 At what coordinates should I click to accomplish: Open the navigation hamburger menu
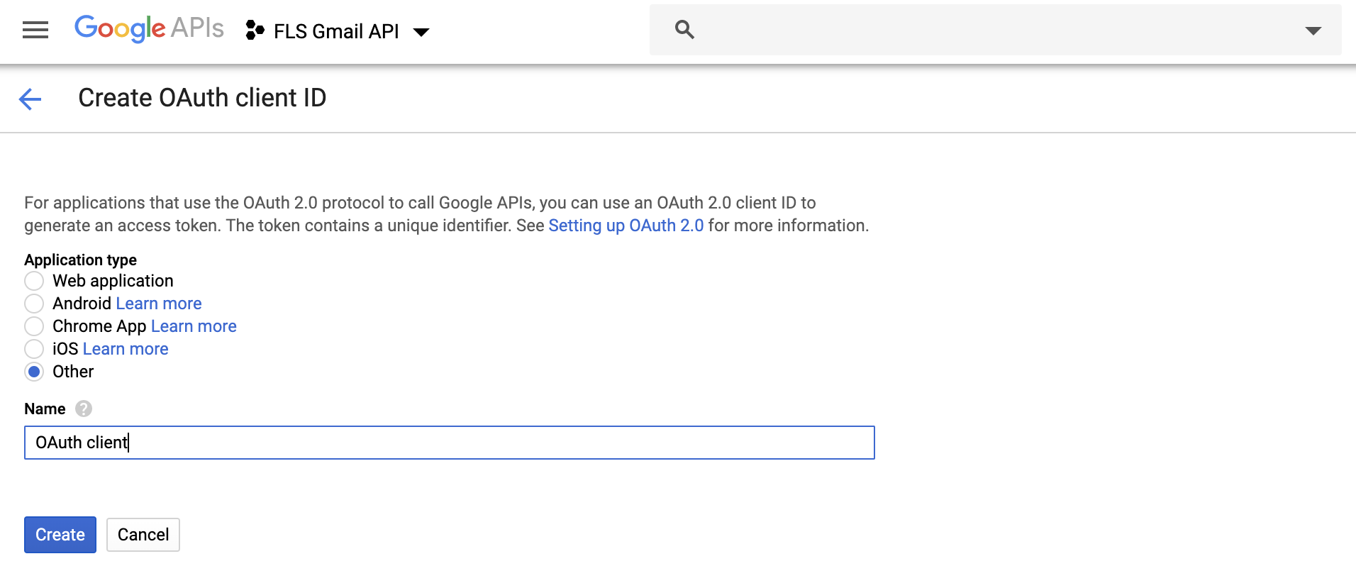coord(34,29)
